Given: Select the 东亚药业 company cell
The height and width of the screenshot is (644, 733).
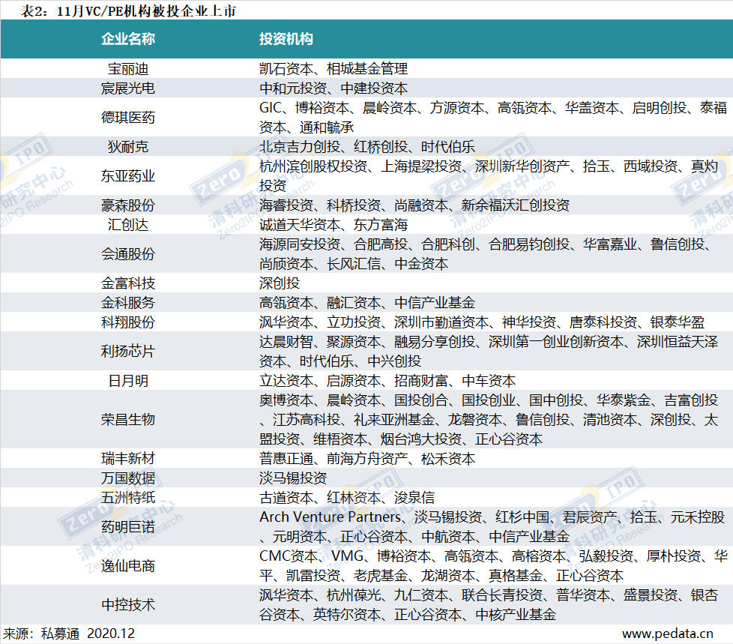Looking at the screenshot, I should [x=128, y=176].
